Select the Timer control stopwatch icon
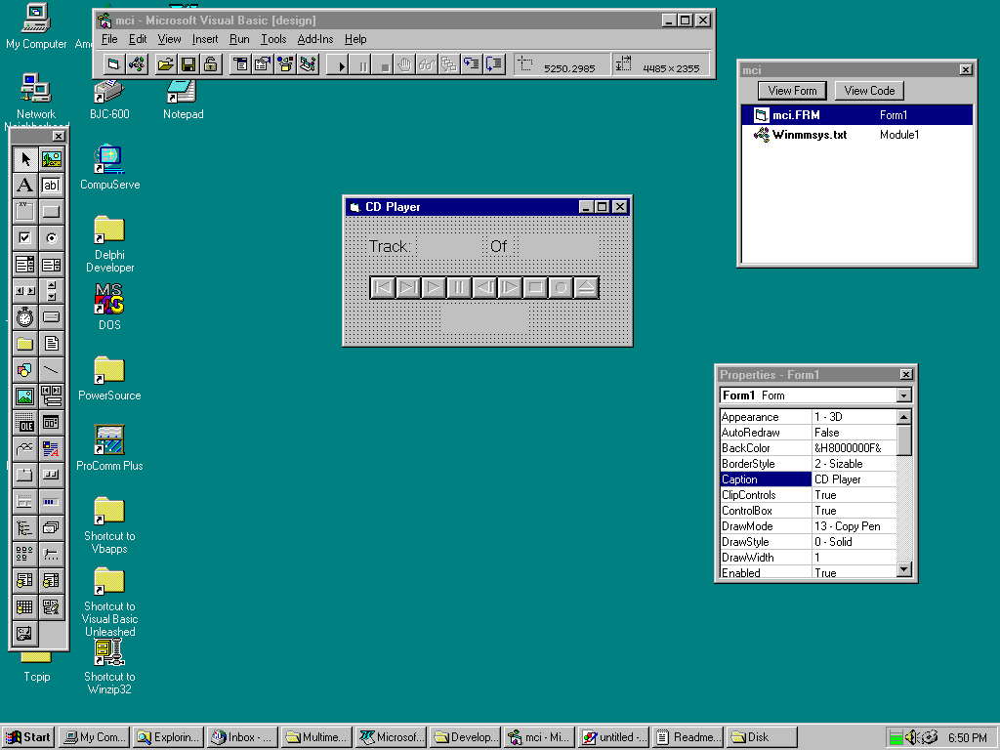The width and height of the screenshot is (1000, 750). click(x=25, y=317)
